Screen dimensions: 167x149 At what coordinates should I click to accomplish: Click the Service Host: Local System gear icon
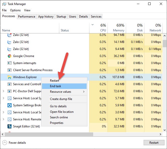pos(10,98)
